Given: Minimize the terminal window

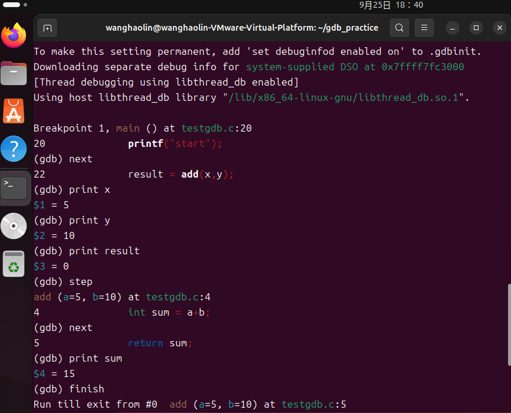Looking at the screenshot, I should point(453,28).
